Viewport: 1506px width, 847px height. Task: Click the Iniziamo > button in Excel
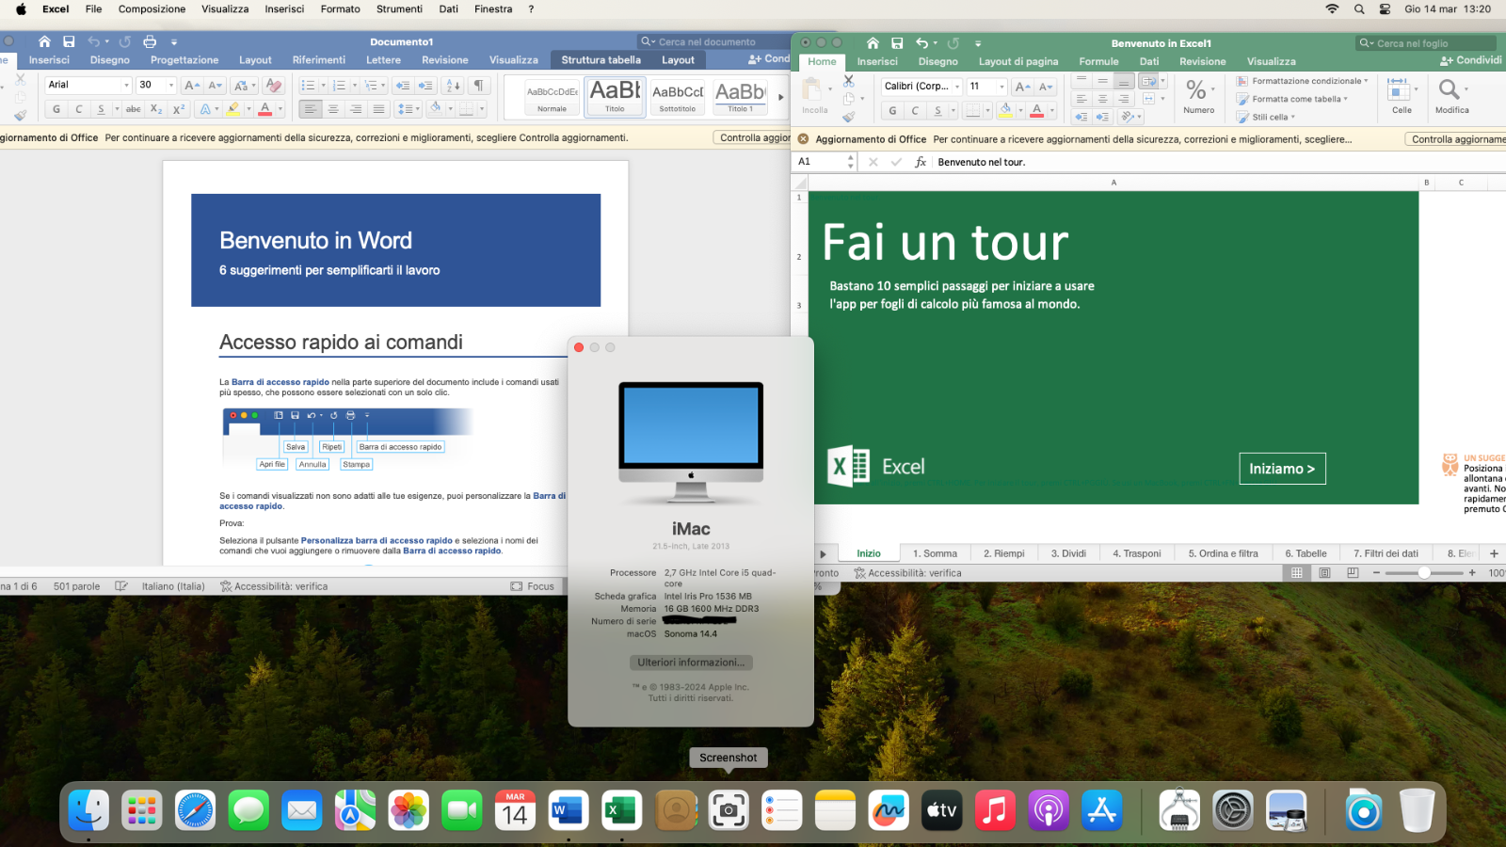coord(1282,469)
